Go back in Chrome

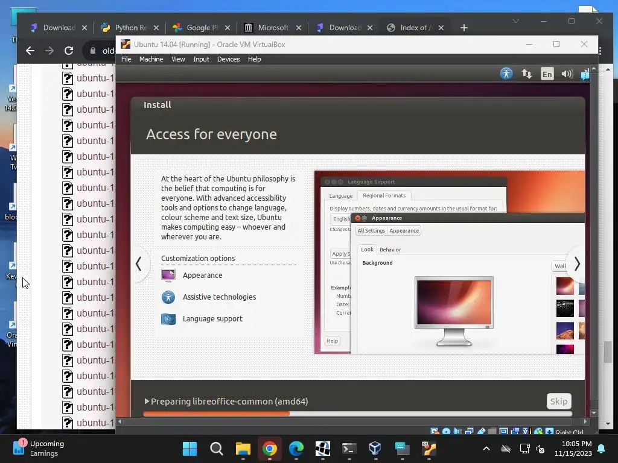coord(30,51)
